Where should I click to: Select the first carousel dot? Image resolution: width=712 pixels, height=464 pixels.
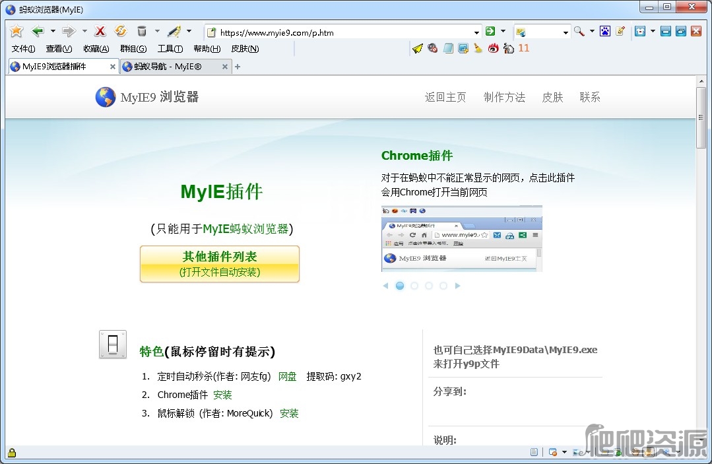400,286
